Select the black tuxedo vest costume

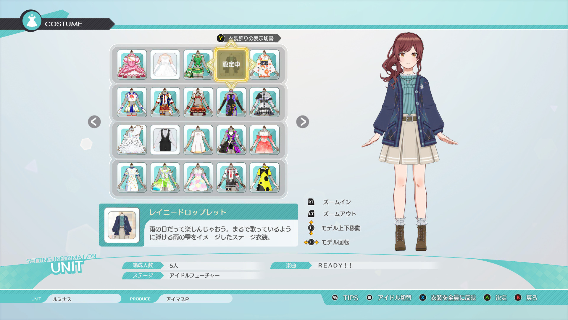point(165,140)
